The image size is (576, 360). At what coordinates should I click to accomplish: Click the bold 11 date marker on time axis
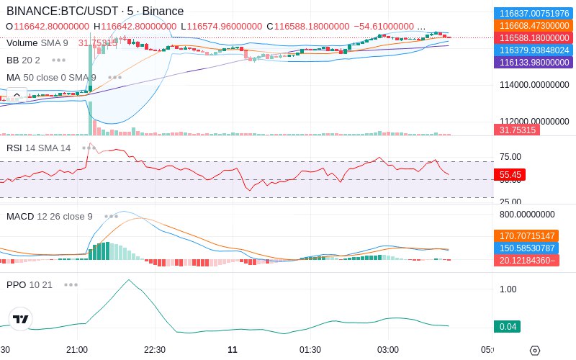[233, 350]
